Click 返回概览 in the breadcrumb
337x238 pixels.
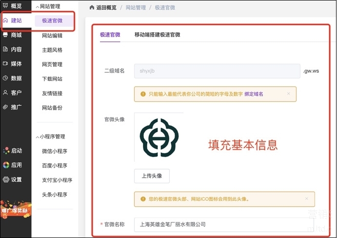pyautogui.click(x=104, y=8)
